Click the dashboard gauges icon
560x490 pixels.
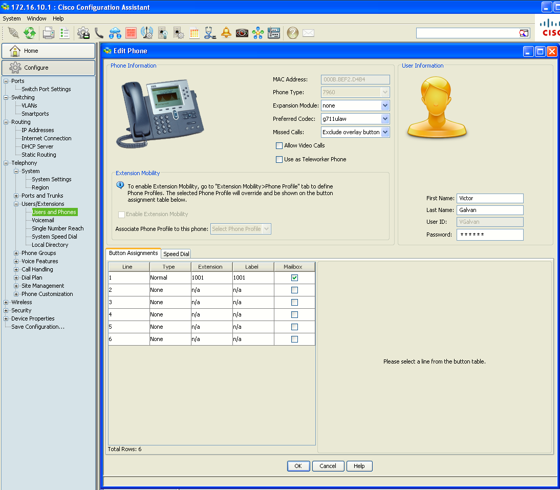point(242,33)
